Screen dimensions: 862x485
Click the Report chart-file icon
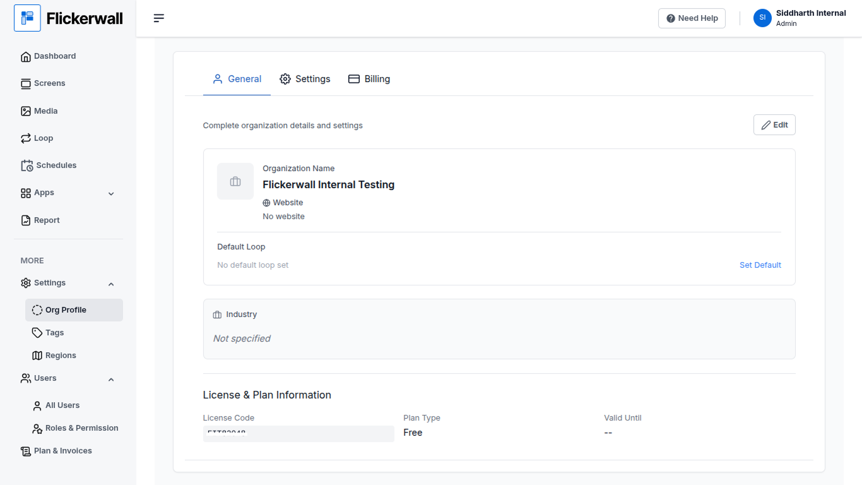[x=26, y=220]
